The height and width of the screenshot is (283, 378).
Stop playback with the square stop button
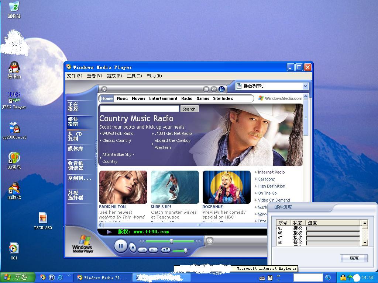pos(133,247)
